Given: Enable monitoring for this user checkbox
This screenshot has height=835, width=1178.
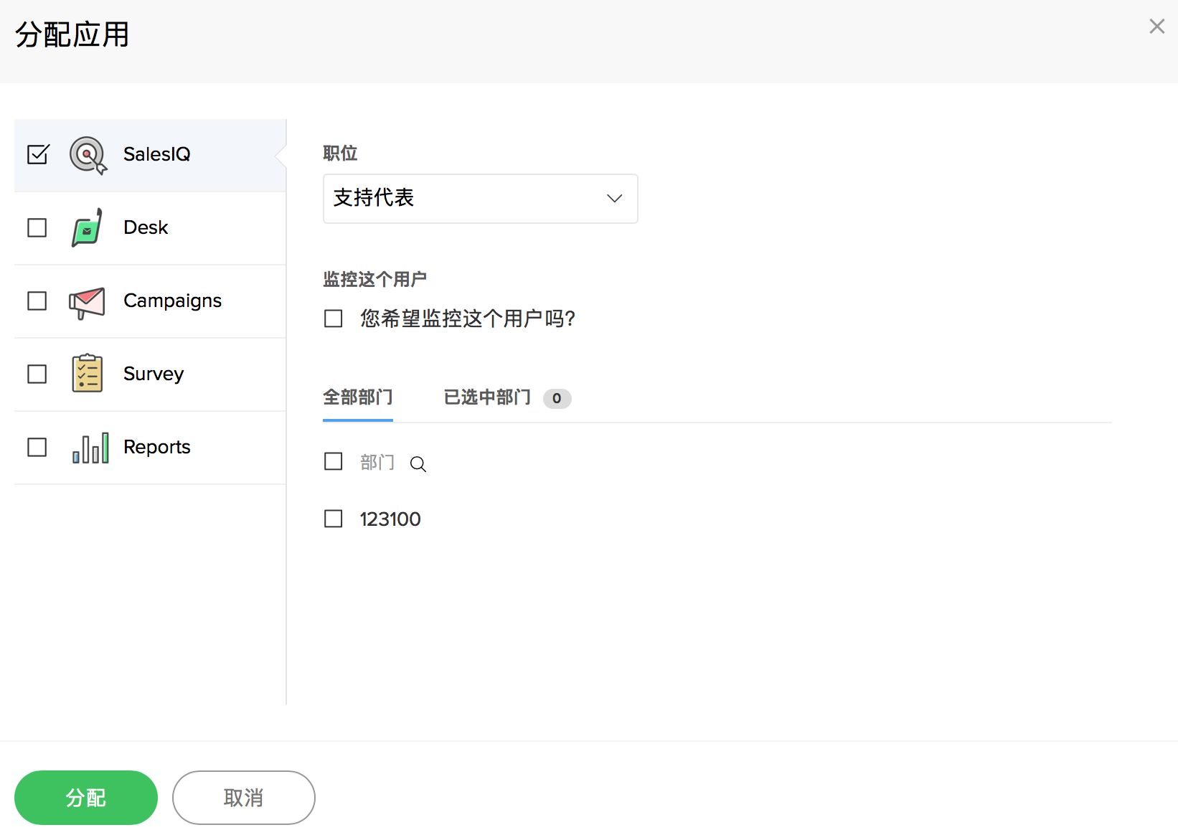Looking at the screenshot, I should click(x=334, y=319).
